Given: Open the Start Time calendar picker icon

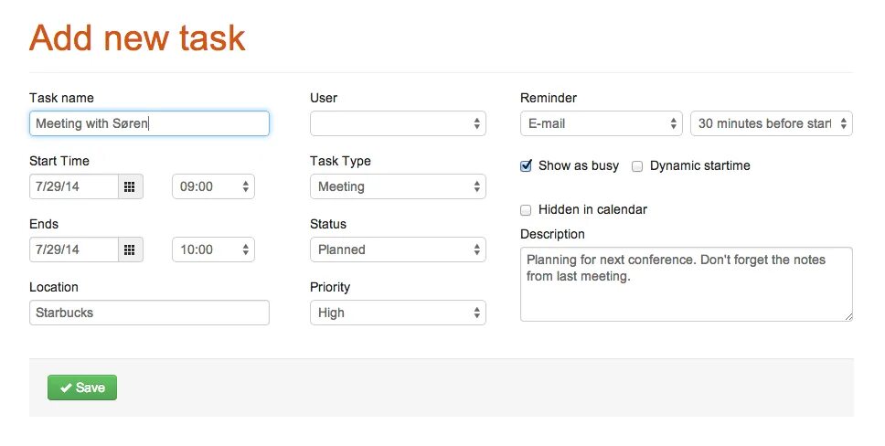Looking at the screenshot, I should coord(130,186).
